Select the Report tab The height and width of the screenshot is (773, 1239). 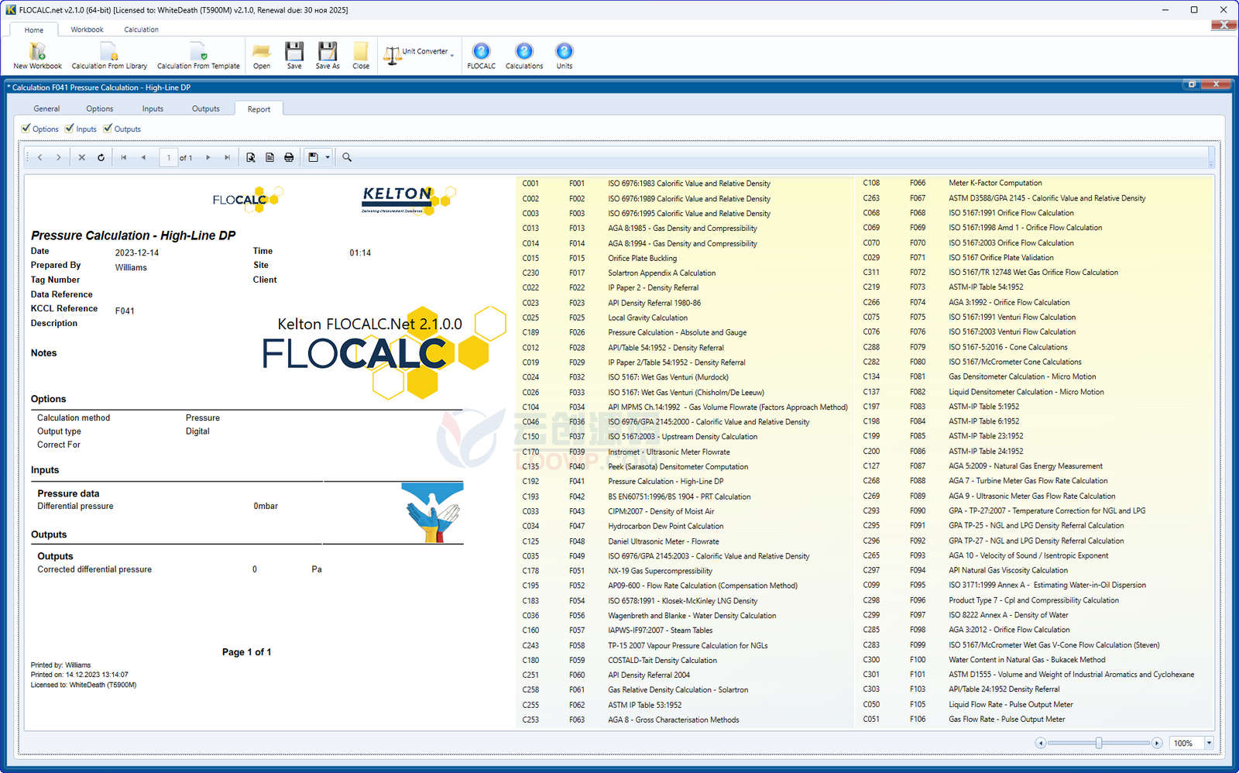(259, 109)
